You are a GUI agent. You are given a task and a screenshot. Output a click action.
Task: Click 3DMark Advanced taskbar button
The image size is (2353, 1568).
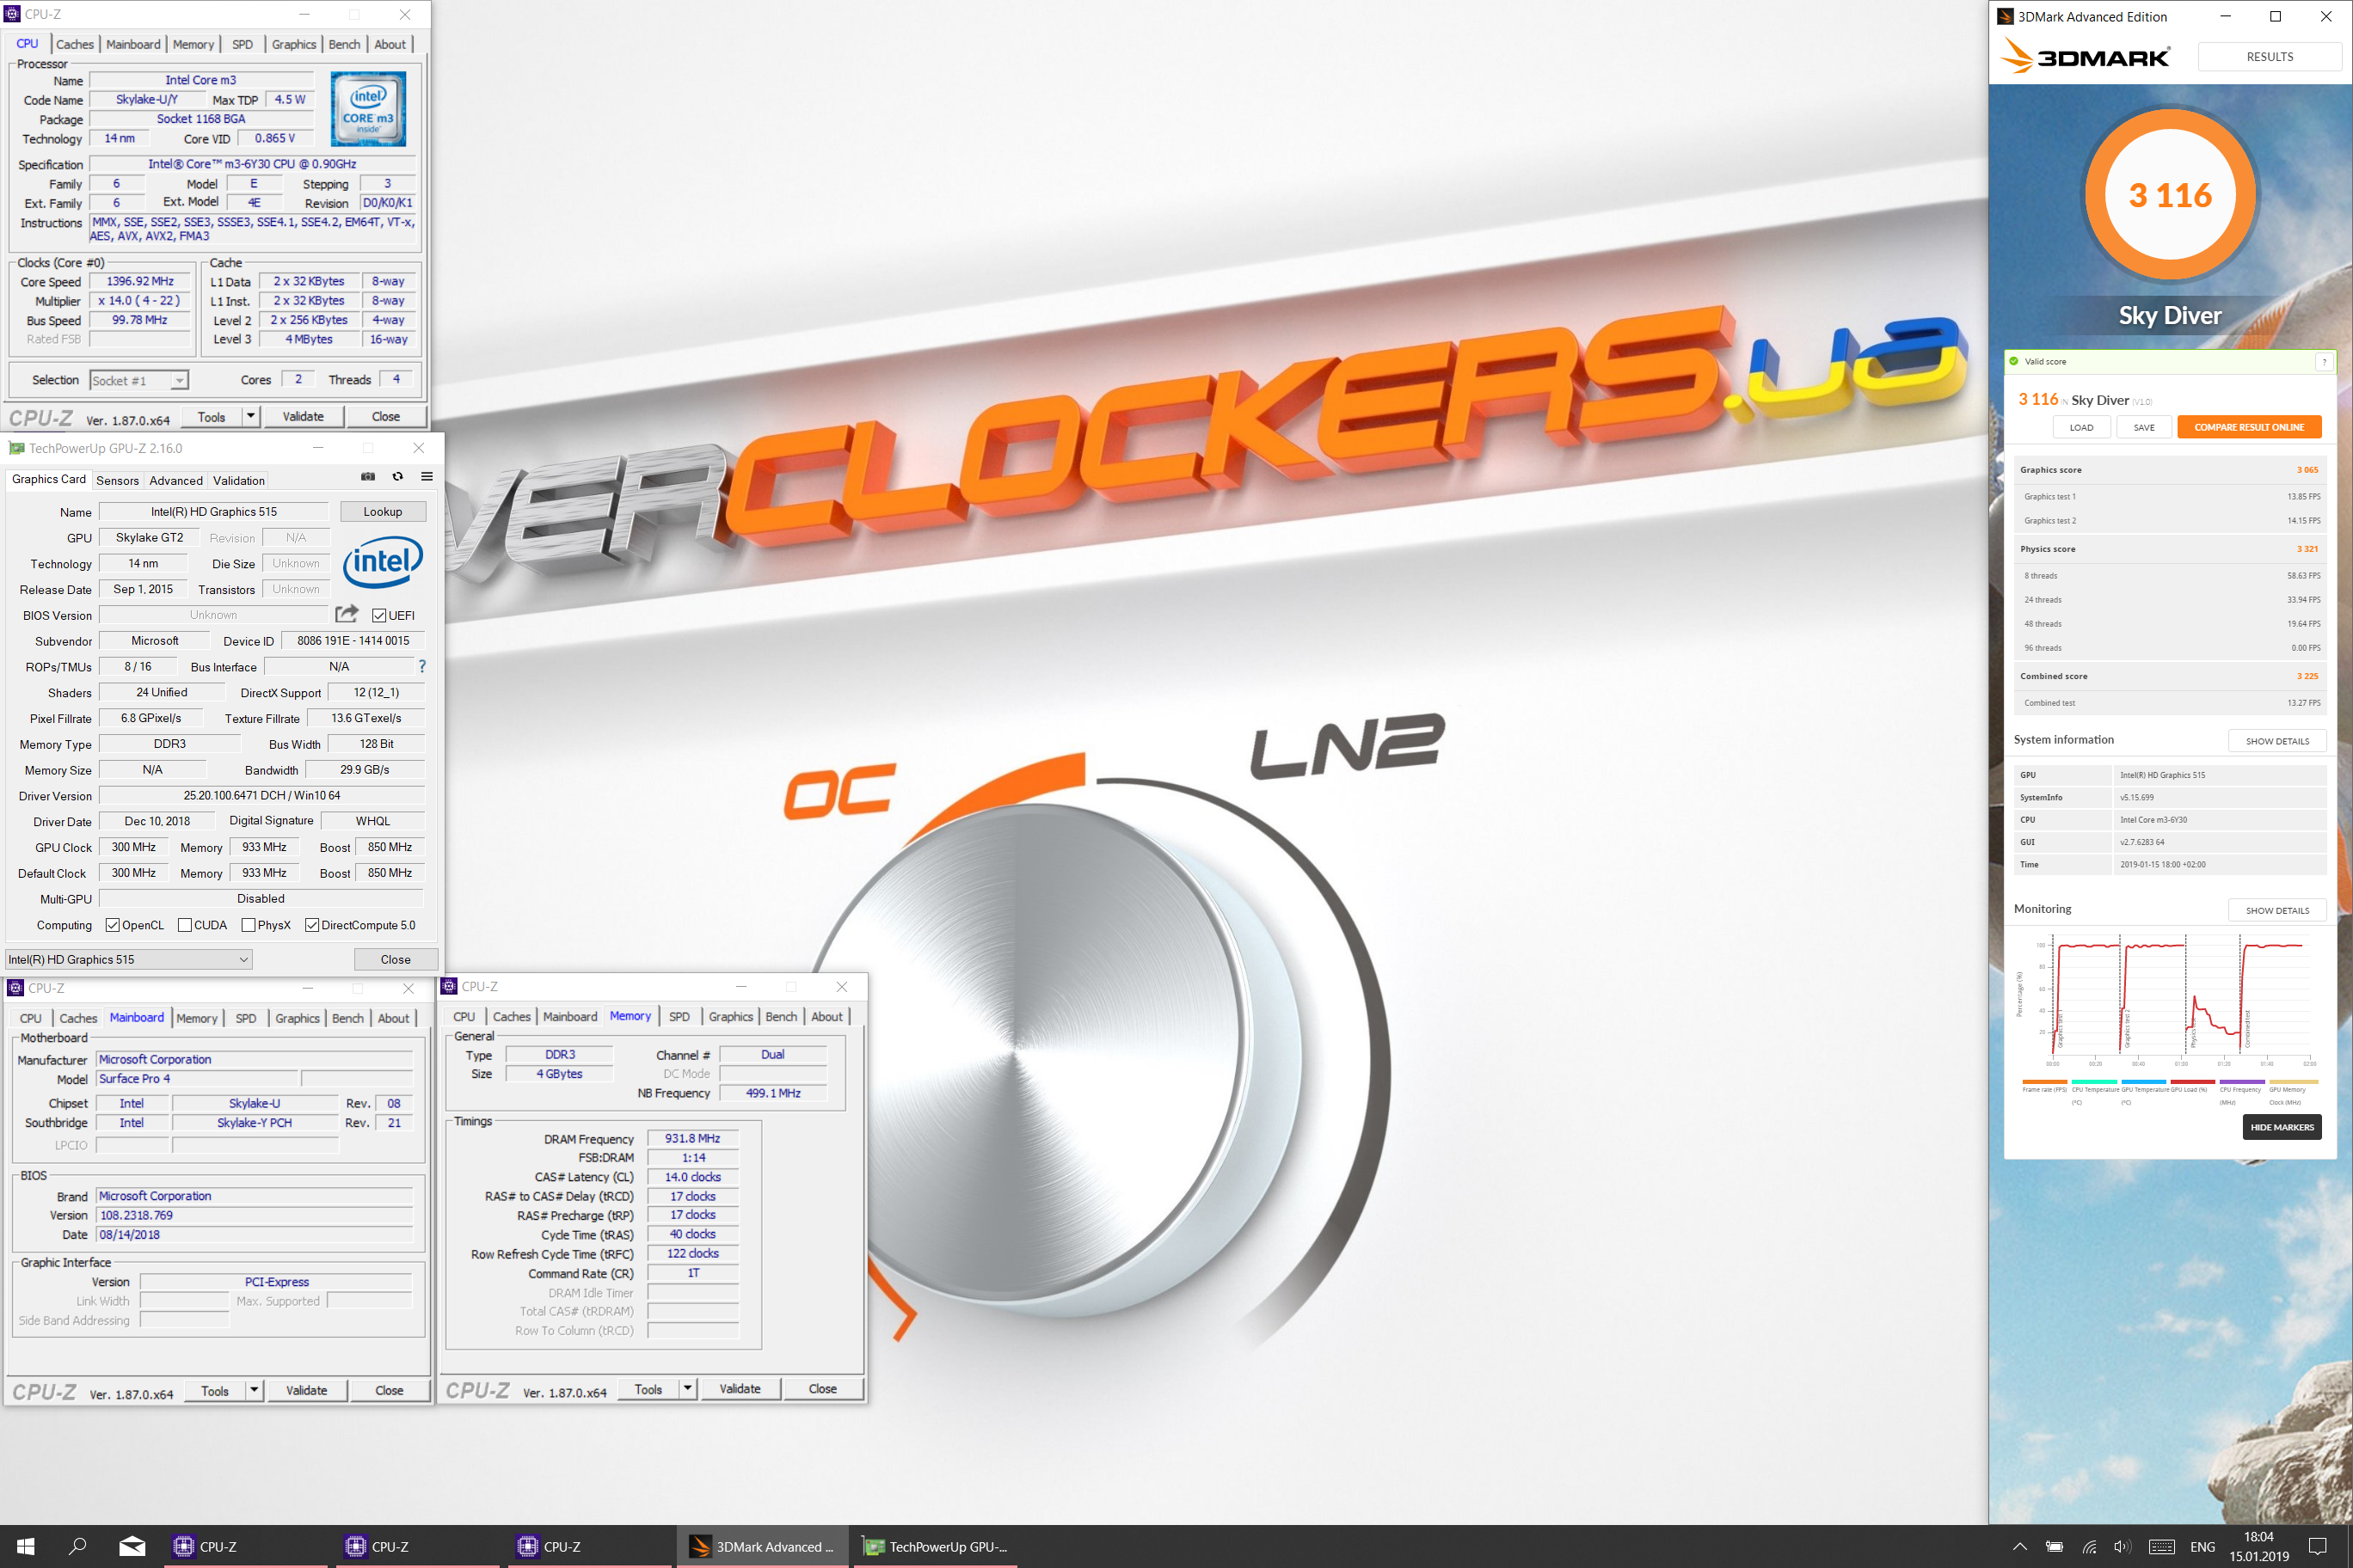coord(764,1546)
